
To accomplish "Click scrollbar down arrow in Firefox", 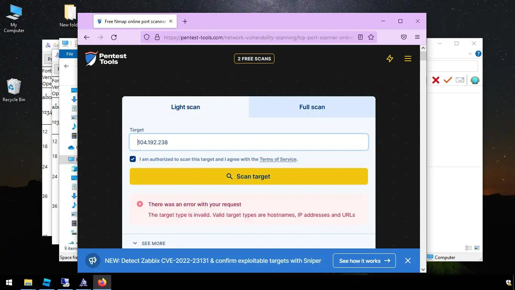I will 423,269.
